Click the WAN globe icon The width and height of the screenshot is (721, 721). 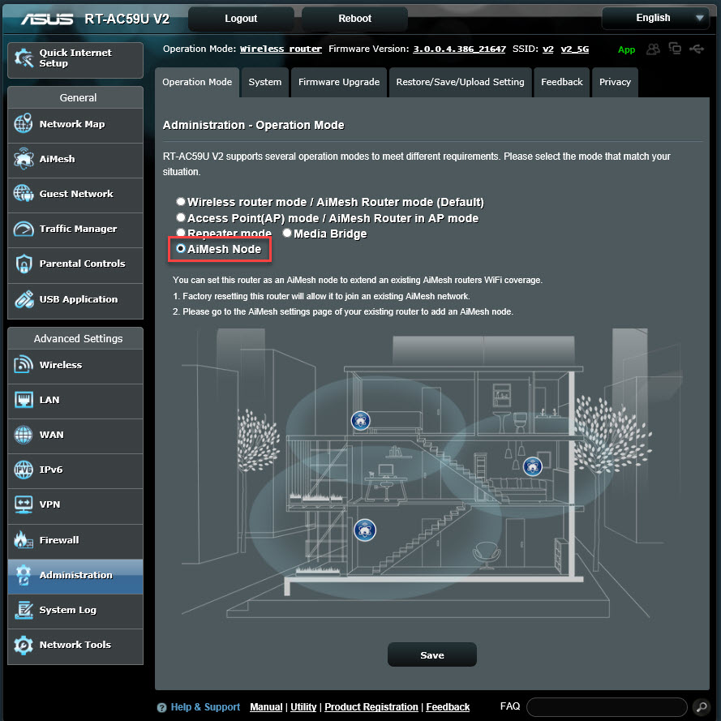[23, 435]
